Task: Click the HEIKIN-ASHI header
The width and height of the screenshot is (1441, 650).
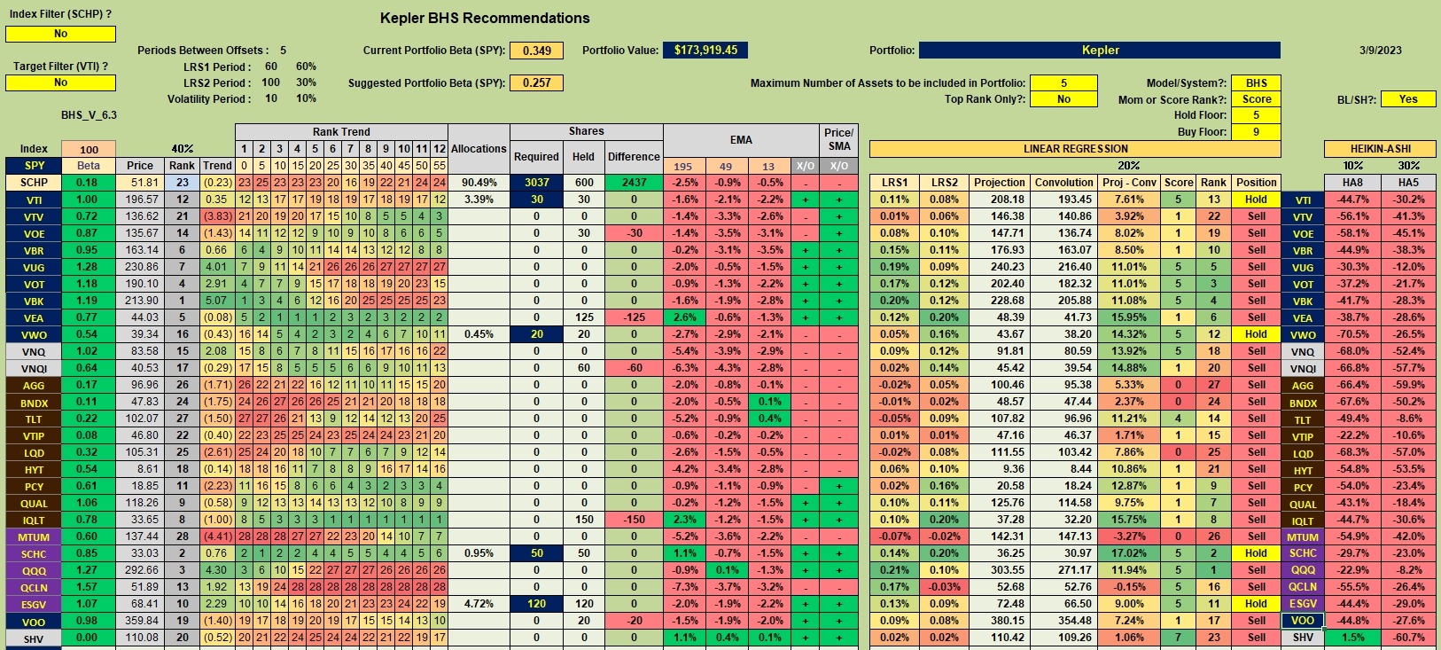Action: [x=1380, y=149]
